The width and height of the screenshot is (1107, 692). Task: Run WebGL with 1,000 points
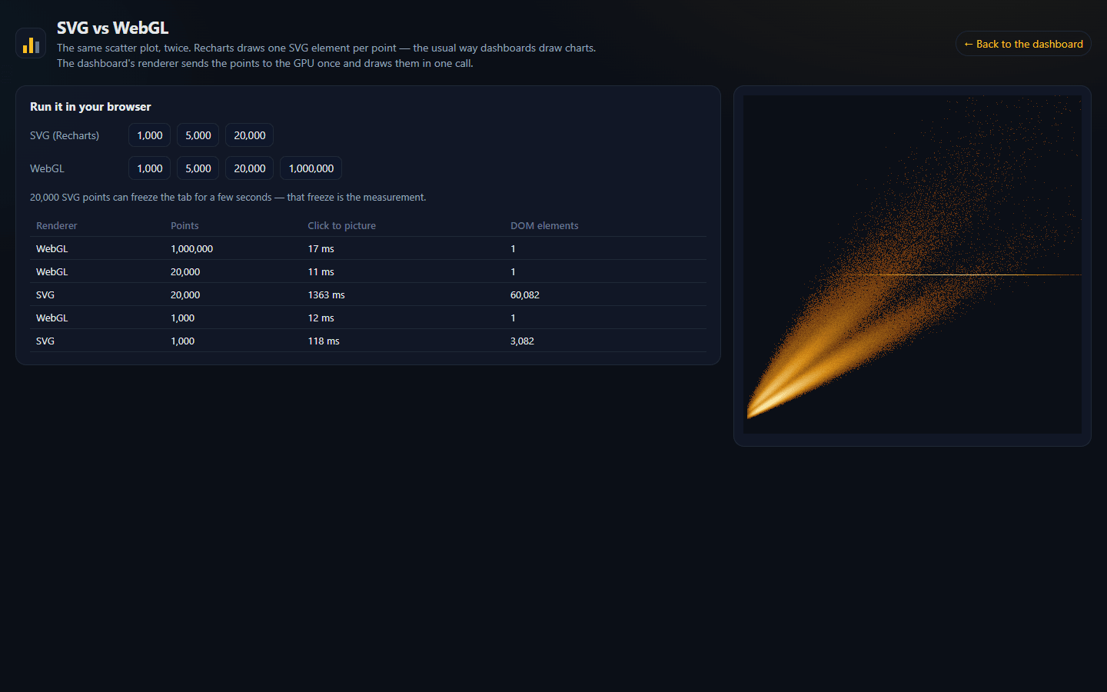coord(149,168)
